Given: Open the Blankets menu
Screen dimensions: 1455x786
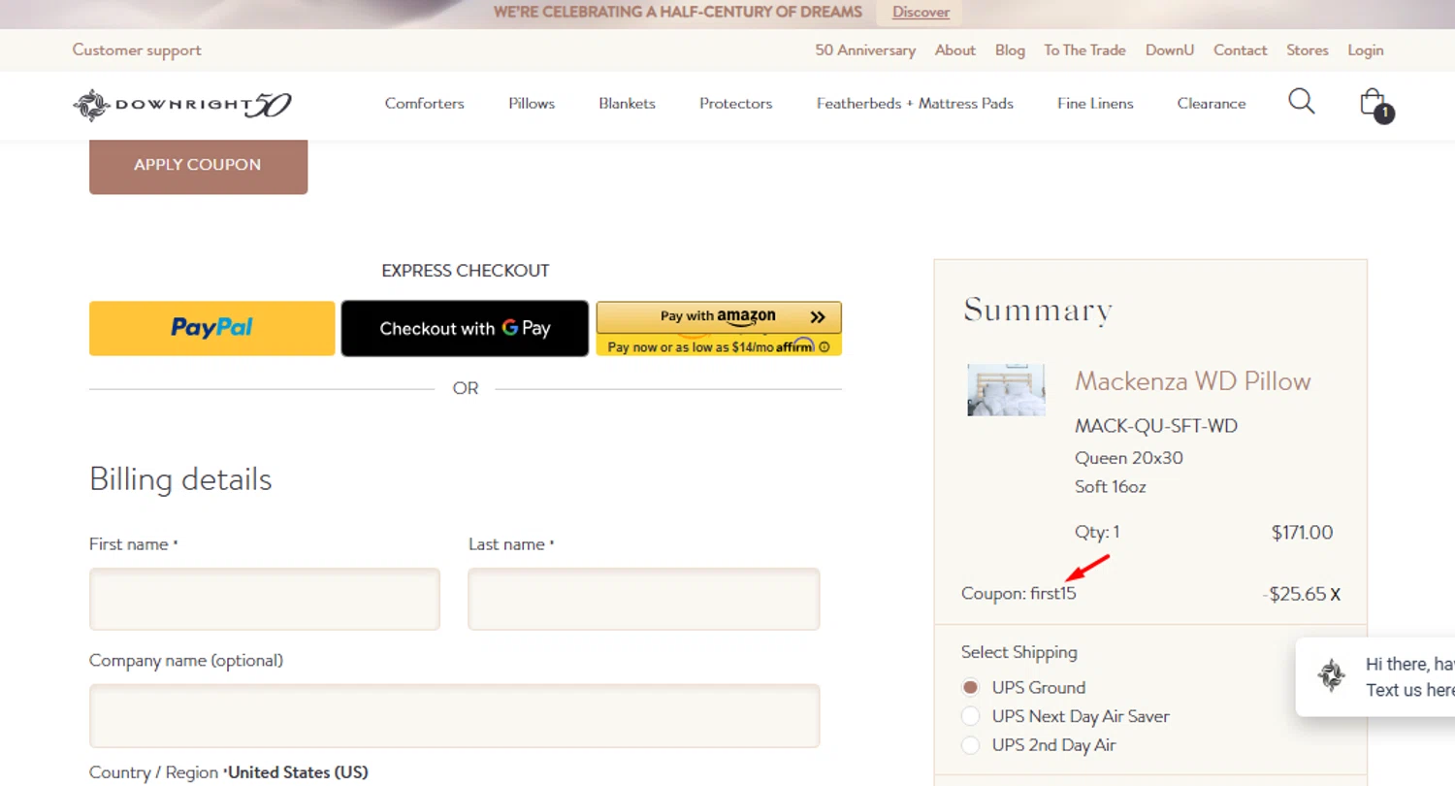Looking at the screenshot, I should (x=627, y=103).
